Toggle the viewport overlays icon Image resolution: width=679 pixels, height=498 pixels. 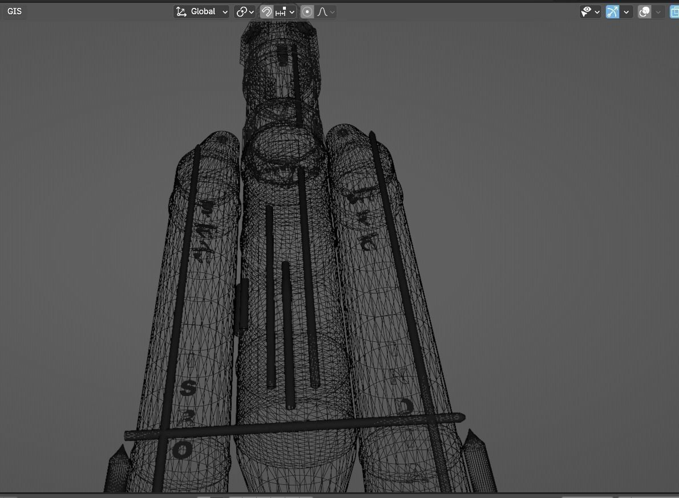[x=644, y=11]
